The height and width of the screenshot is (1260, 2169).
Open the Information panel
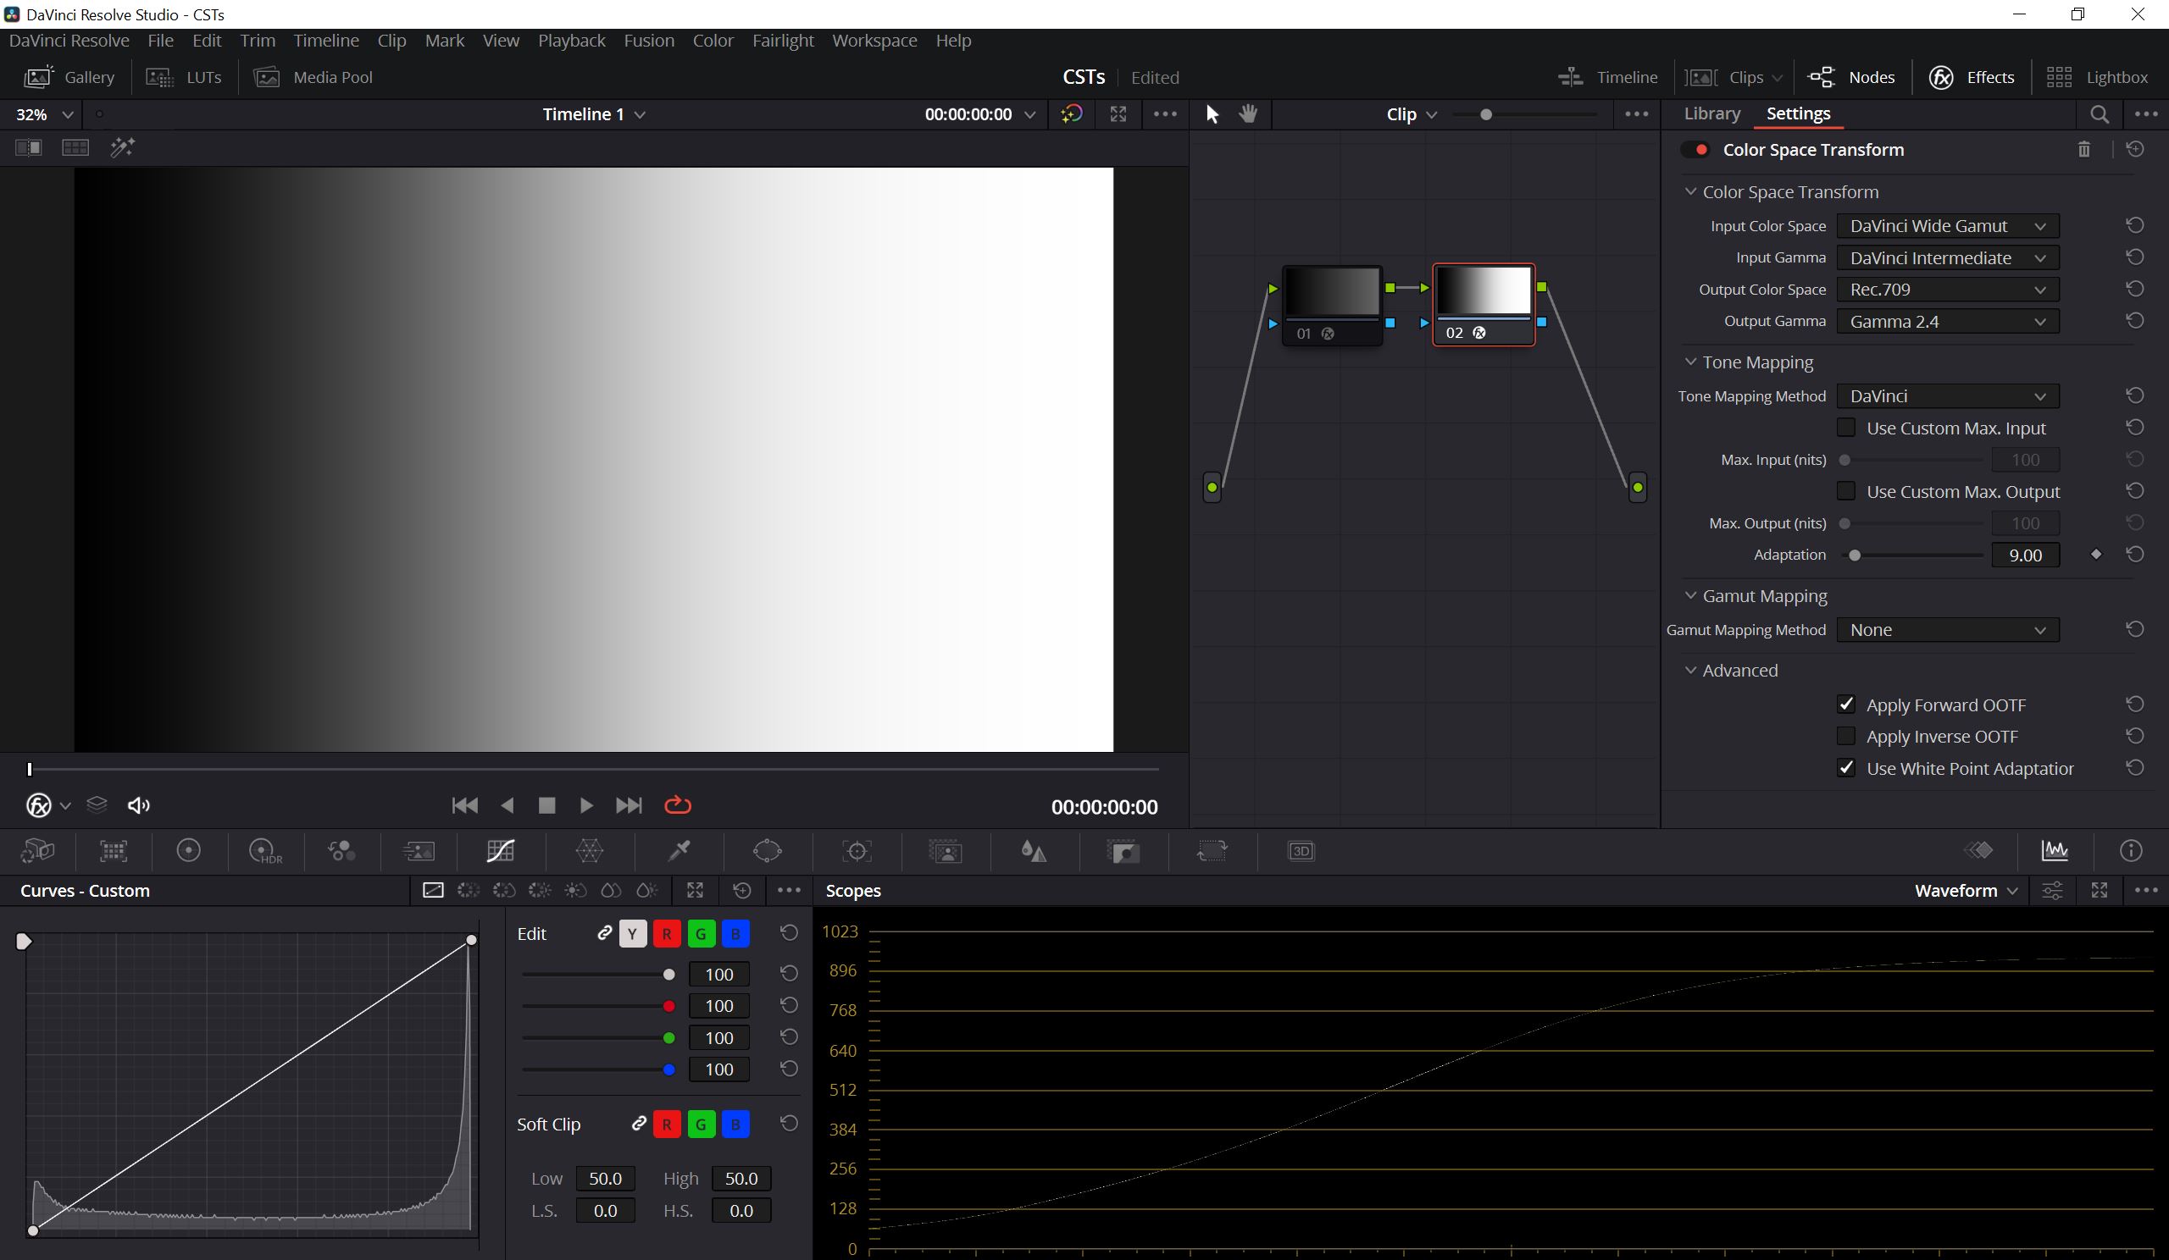coord(2130,851)
